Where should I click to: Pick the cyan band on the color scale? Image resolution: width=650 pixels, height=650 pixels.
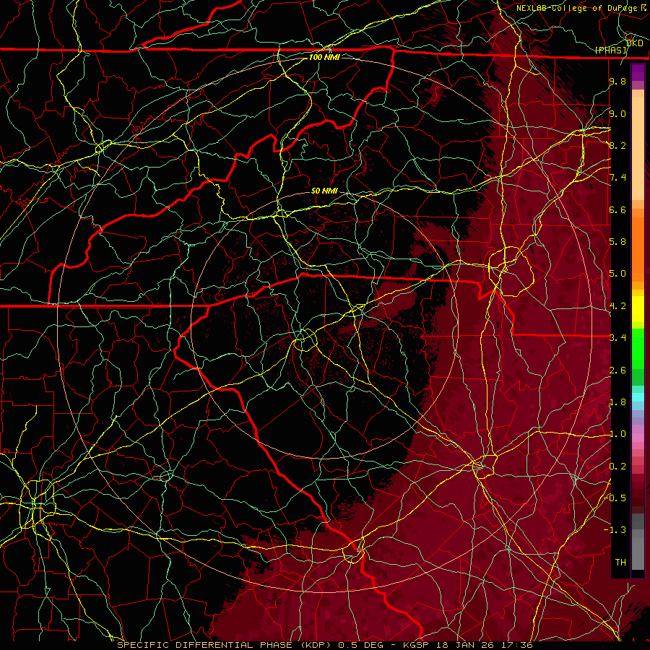638,396
